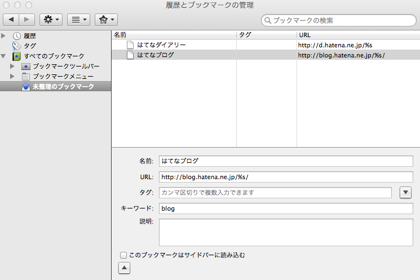The height and width of the screenshot is (280, 420).
Task: Close the window with leftmost title button
Action: (6, 5)
